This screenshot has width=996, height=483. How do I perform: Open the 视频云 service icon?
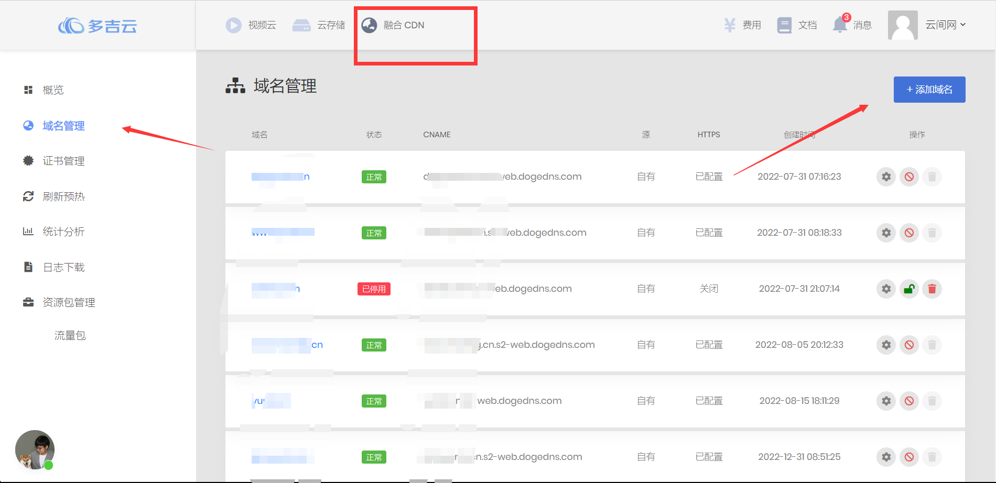pos(233,25)
